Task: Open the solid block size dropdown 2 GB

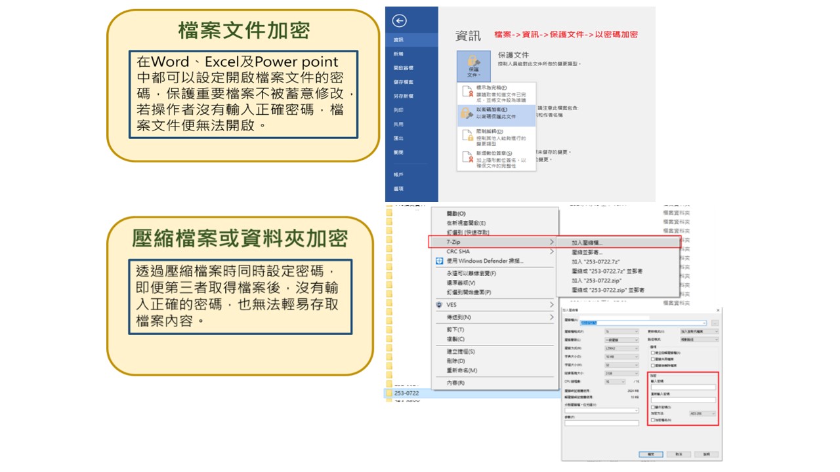Action: click(x=621, y=373)
